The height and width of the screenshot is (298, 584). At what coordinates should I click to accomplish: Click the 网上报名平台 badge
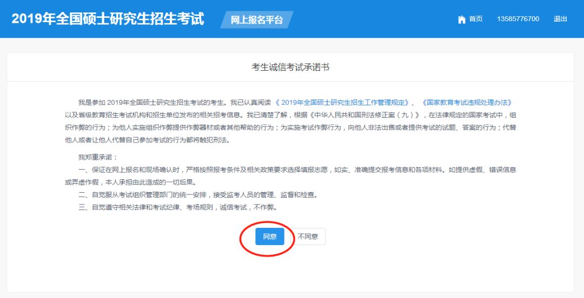tap(257, 20)
